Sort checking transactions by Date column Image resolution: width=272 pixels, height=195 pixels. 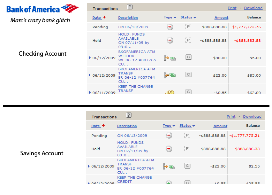click(97, 17)
